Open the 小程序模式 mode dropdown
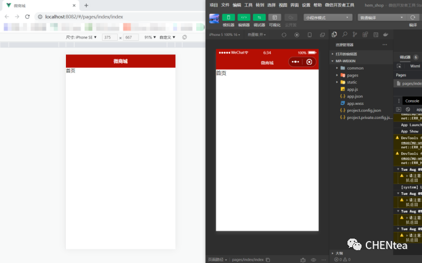Screen dimensions: 422x263 [x=328, y=18]
